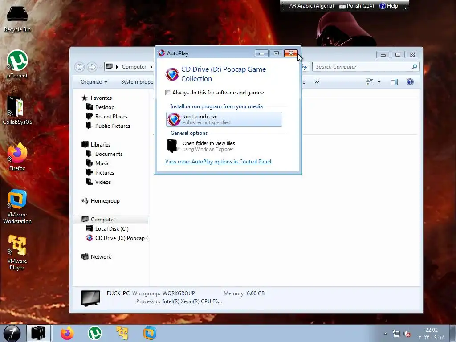This screenshot has height=342, width=456.
Task: Launch µTorrent from the desktop
Action: click(x=17, y=65)
